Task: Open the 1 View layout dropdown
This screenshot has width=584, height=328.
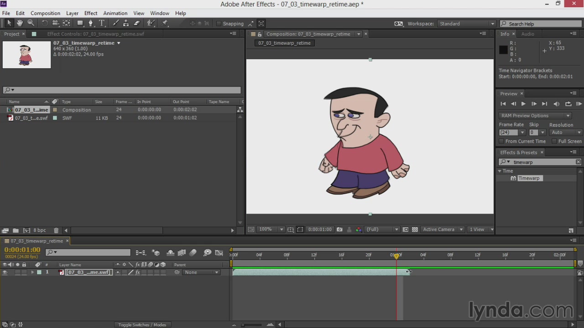Action: click(x=481, y=230)
